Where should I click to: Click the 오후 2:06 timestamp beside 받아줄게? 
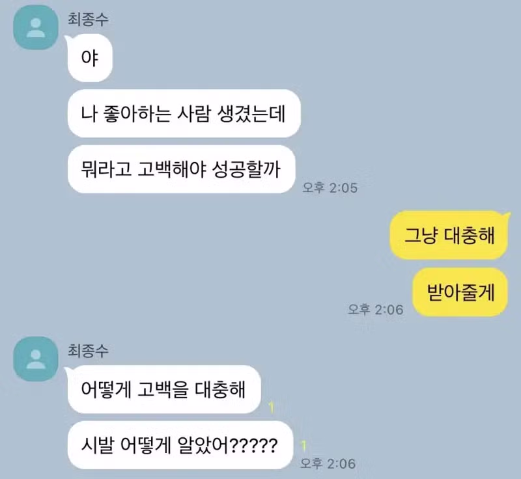tap(376, 309)
